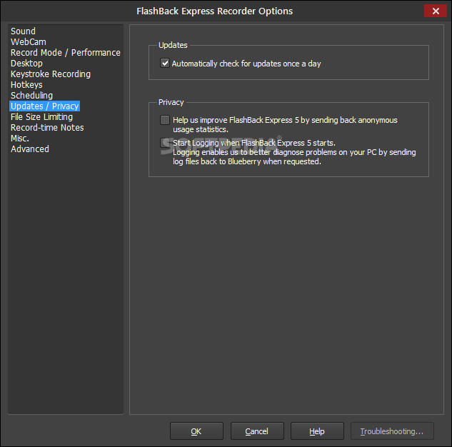Open the Sound options category
Image resolution: width=452 pixels, height=447 pixels.
click(x=23, y=31)
